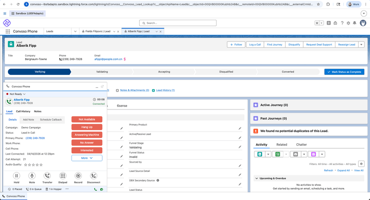Open the Notifications bell

tap(354, 23)
